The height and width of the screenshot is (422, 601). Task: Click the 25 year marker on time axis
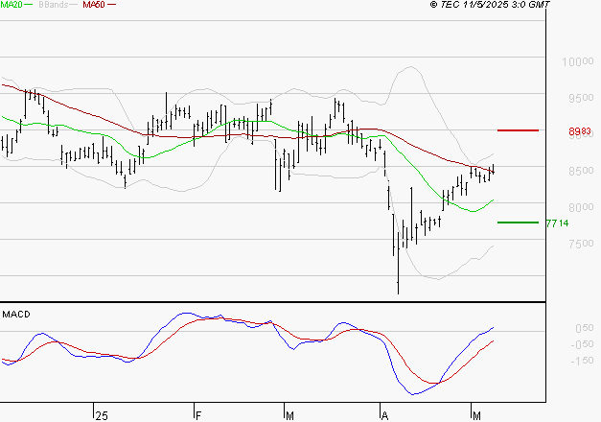tap(101, 414)
